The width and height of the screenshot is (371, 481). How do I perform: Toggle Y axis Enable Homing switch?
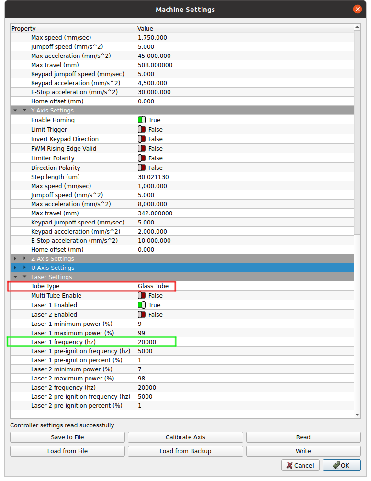pos(142,120)
